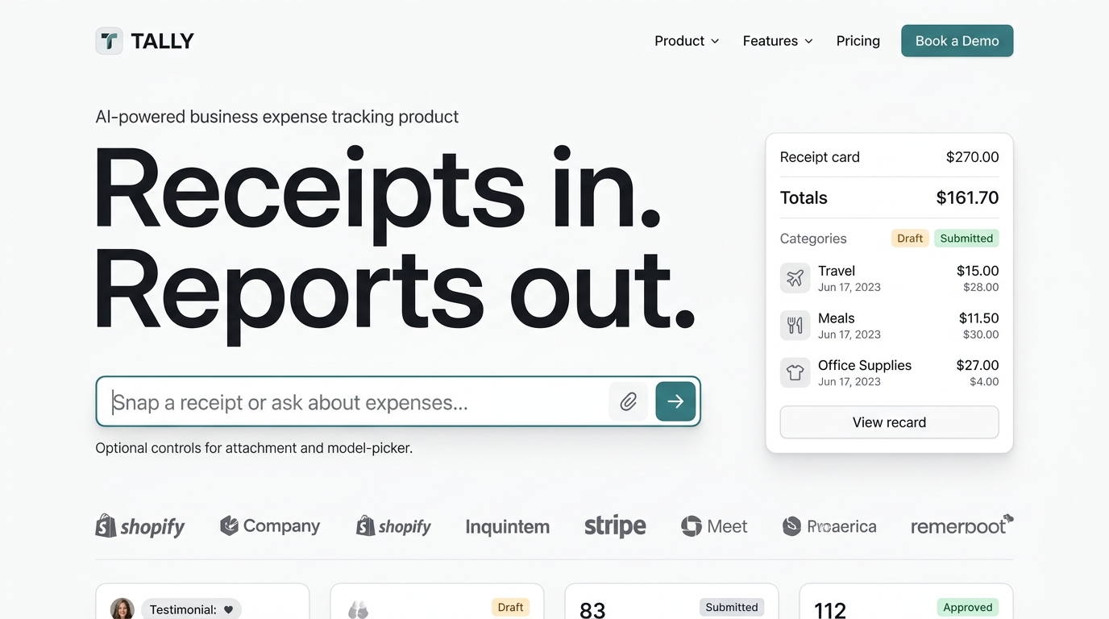This screenshot has width=1109, height=619.
Task: Expand the Product dropdown menu
Action: click(x=687, y=41)
